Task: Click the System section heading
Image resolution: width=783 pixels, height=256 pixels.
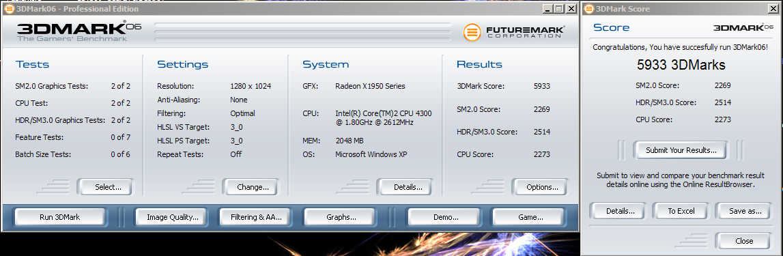Action: (326, 64)
